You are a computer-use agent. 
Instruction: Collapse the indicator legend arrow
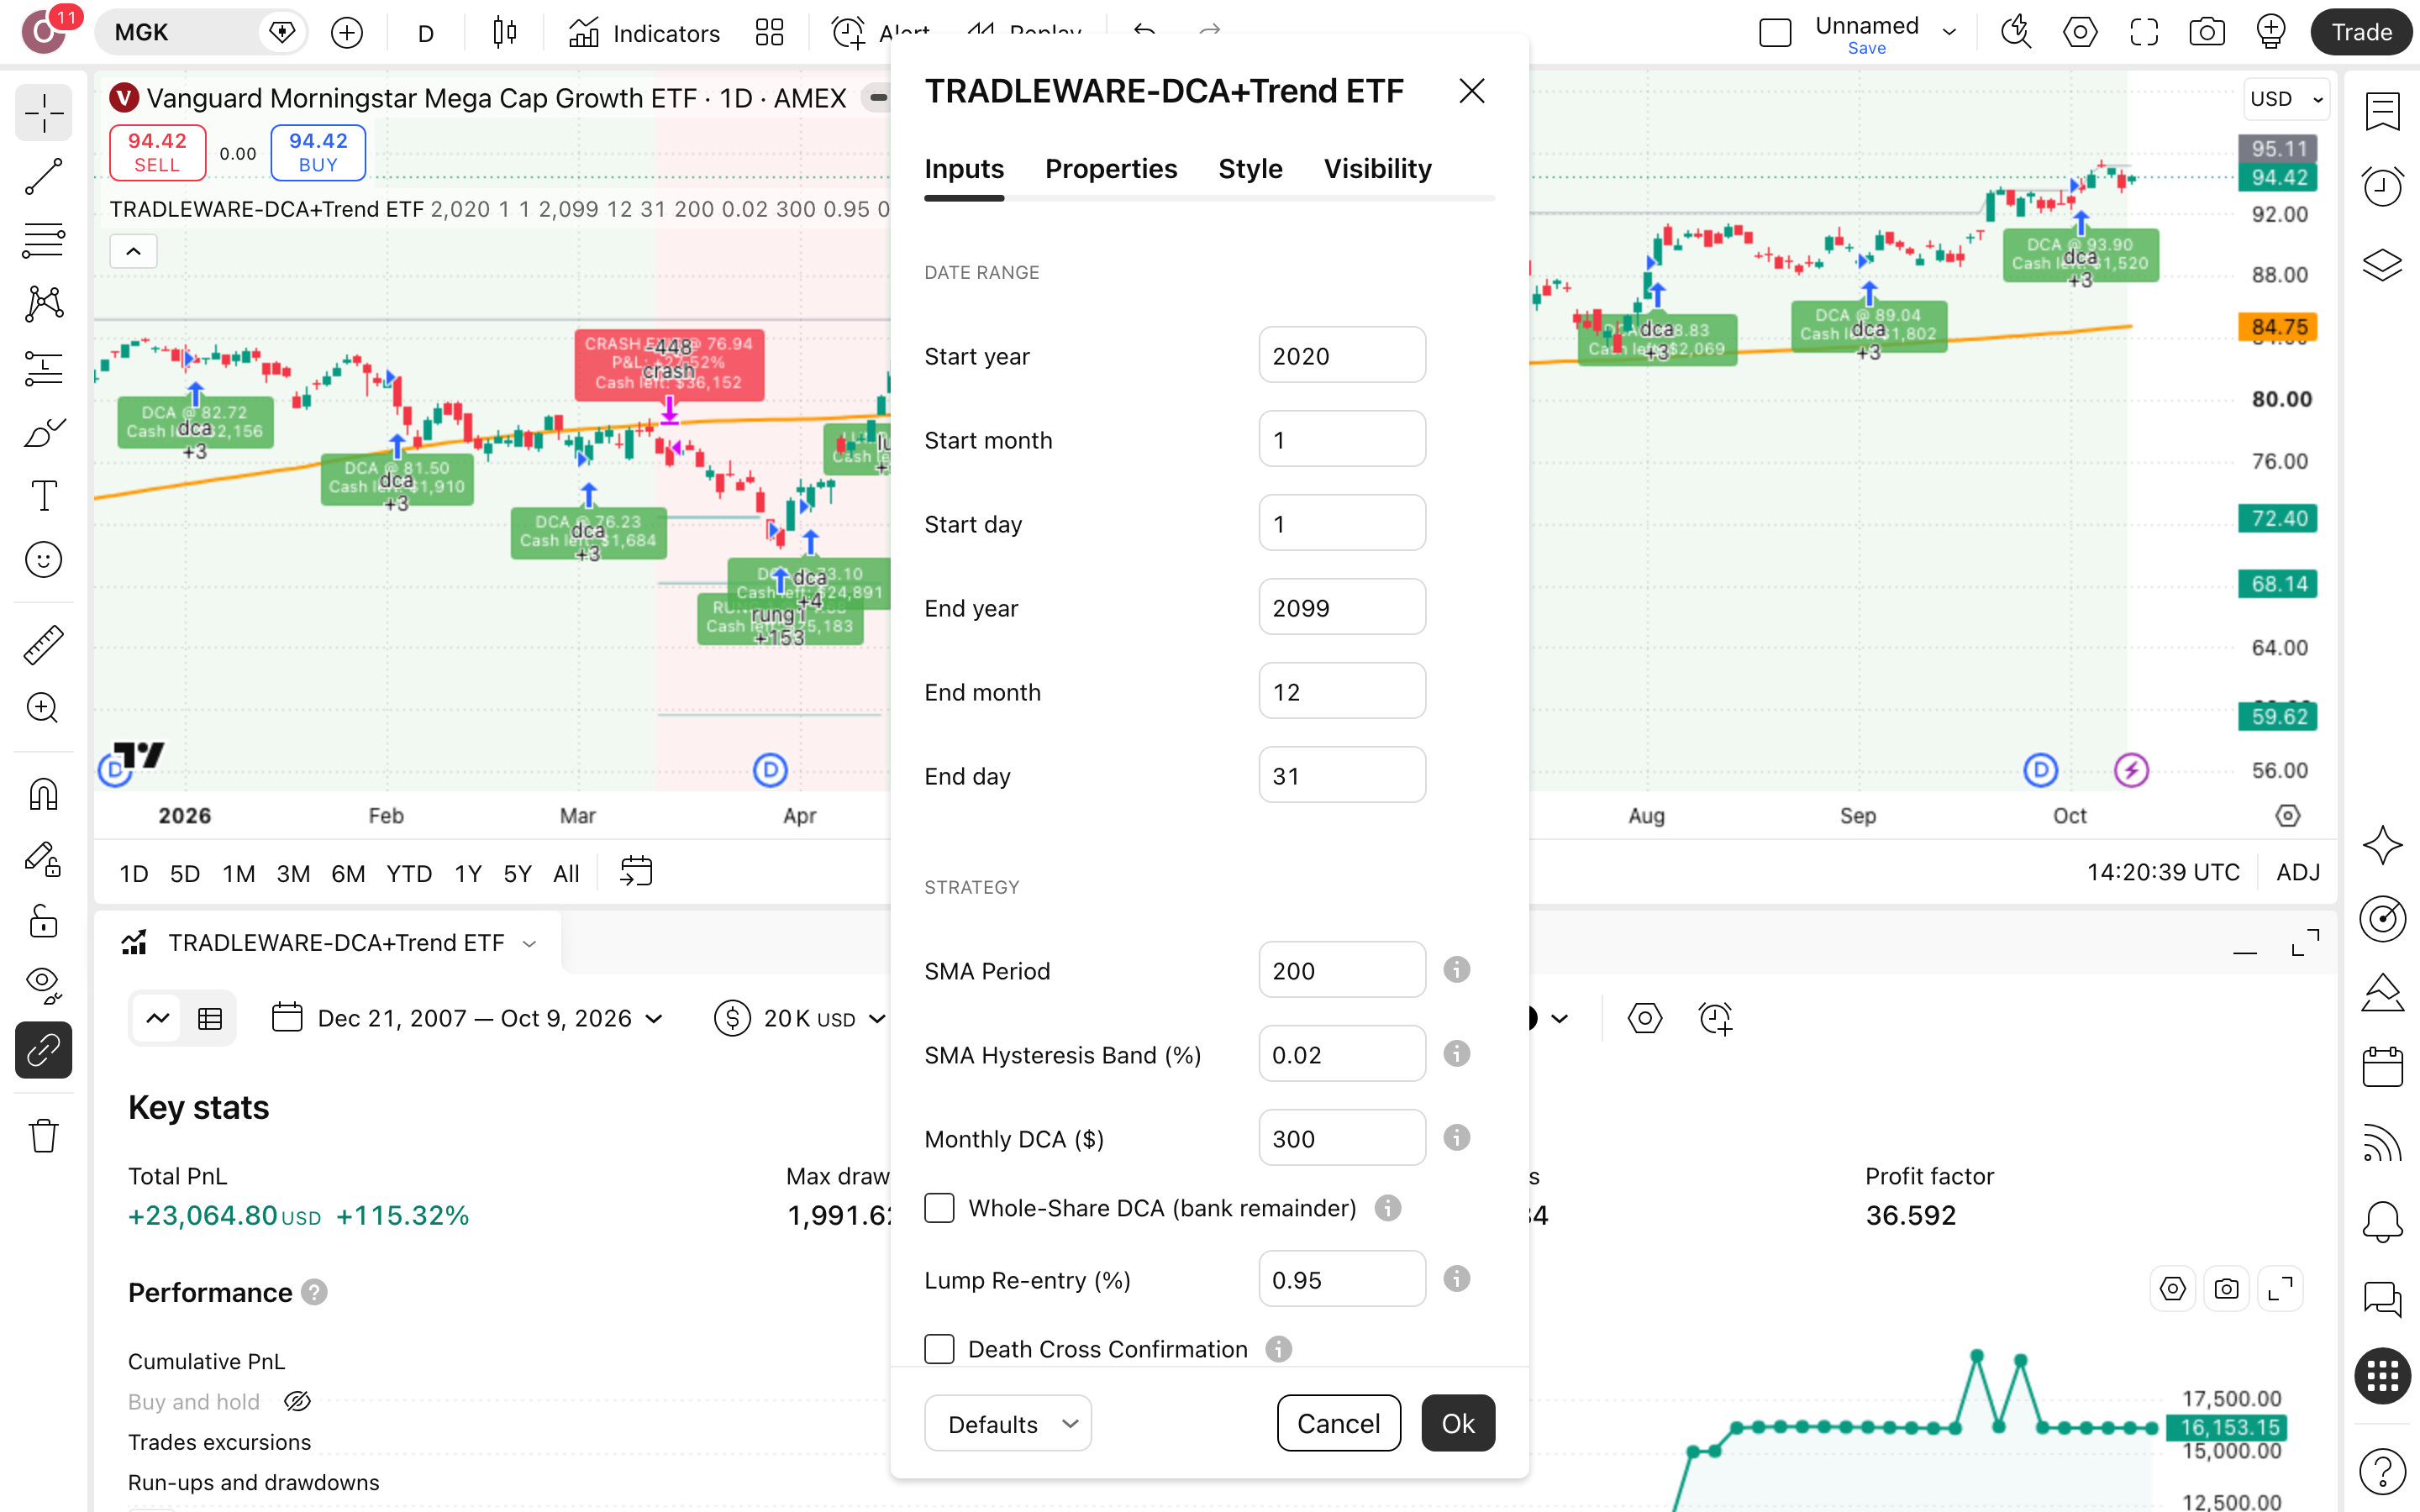point(133,251)
